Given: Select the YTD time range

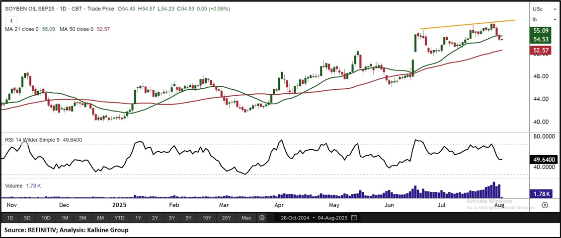Looking at the screenshot, I should pos(119,218).
